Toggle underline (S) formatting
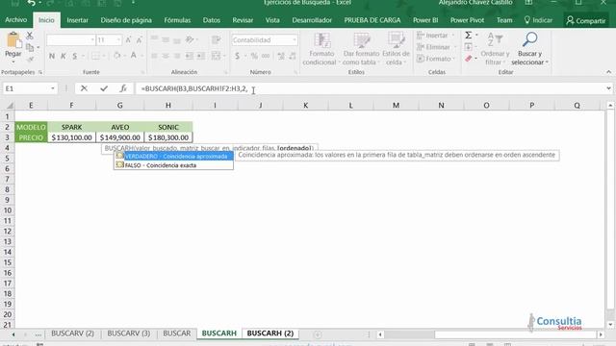 75,56
